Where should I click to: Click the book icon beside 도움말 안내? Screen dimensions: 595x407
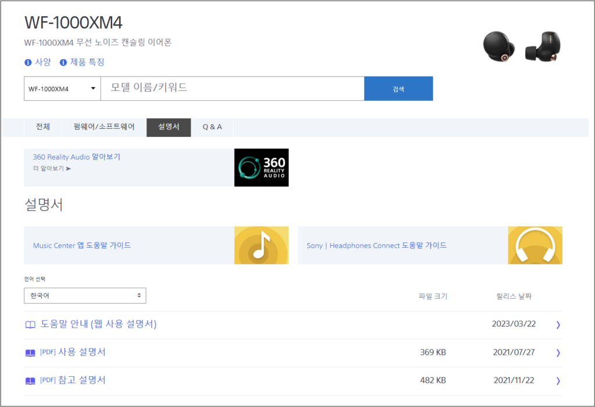coord(30,325)
